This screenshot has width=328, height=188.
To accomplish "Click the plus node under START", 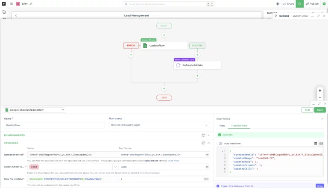I will pyautogui.click(x=164, y=35).
